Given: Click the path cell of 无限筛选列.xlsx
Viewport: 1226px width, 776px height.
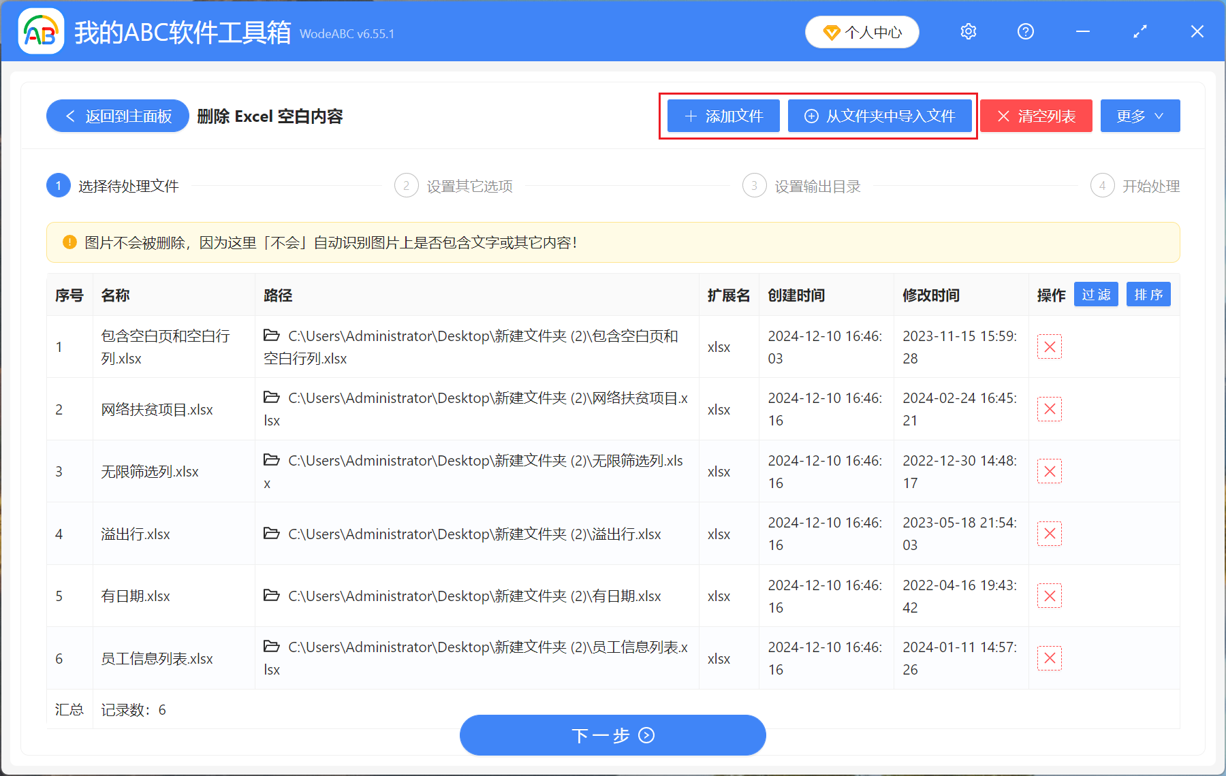Looking at the screenshot, I should (477, 471).
